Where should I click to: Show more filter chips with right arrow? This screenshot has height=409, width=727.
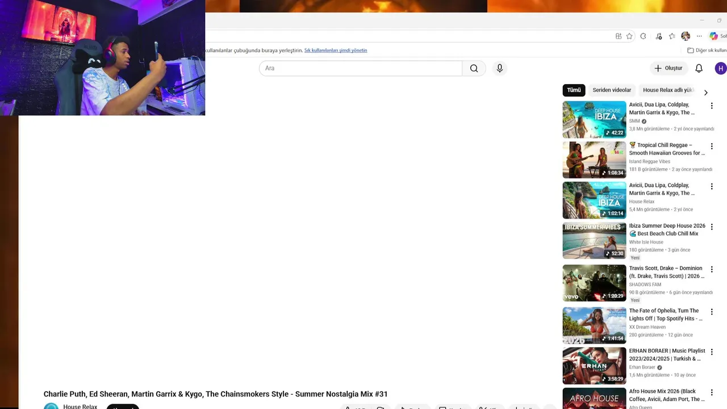(706, 93)
